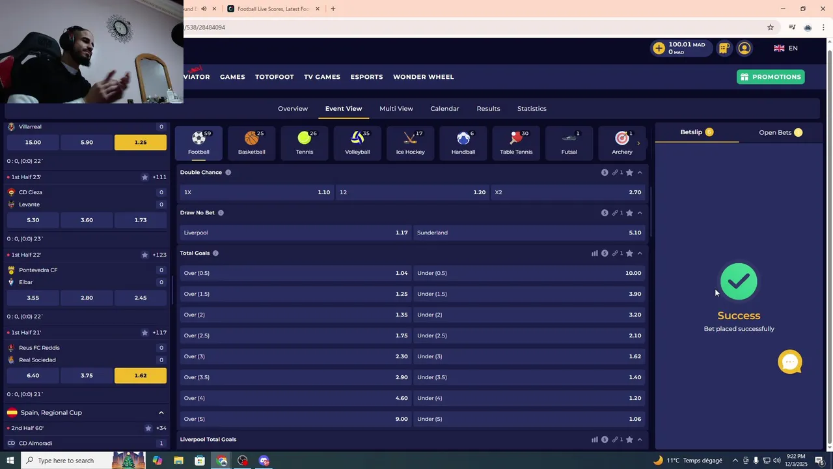
Task: Favorite the CD Cieza vs Levante match star
Action: click(x=144, y=177)
